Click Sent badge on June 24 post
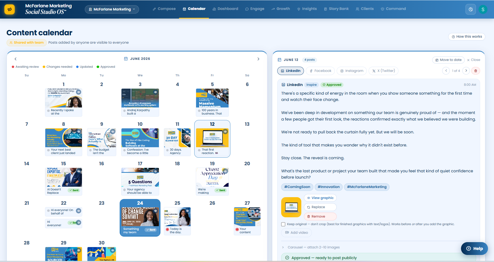This screenshot has width=494, height=262. pyautogui.click(x=151, y=230)
